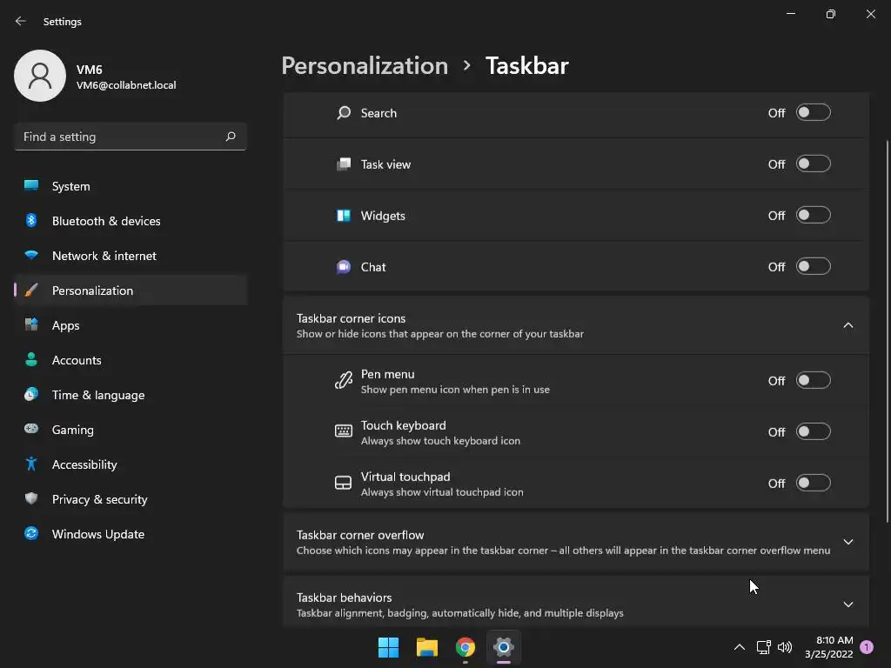Click the Windows Start button
This screenshot has width=891, height=668.
coord(388,647)
